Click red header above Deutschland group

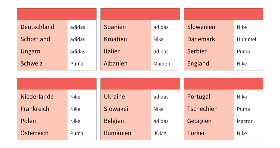pyautogui.click(x=57, y=14)
